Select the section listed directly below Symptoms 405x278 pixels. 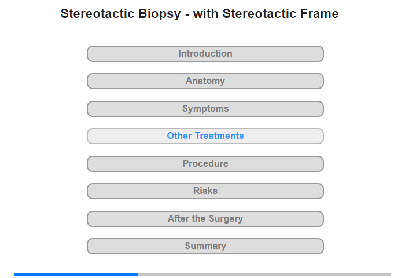(x=205, y=136)
